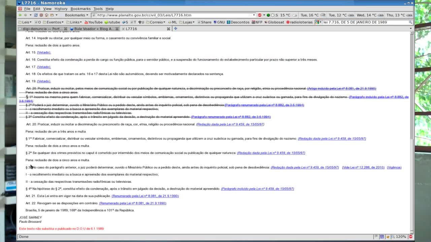
Task: Open the (Vigência) link
Action: [394, 167]
